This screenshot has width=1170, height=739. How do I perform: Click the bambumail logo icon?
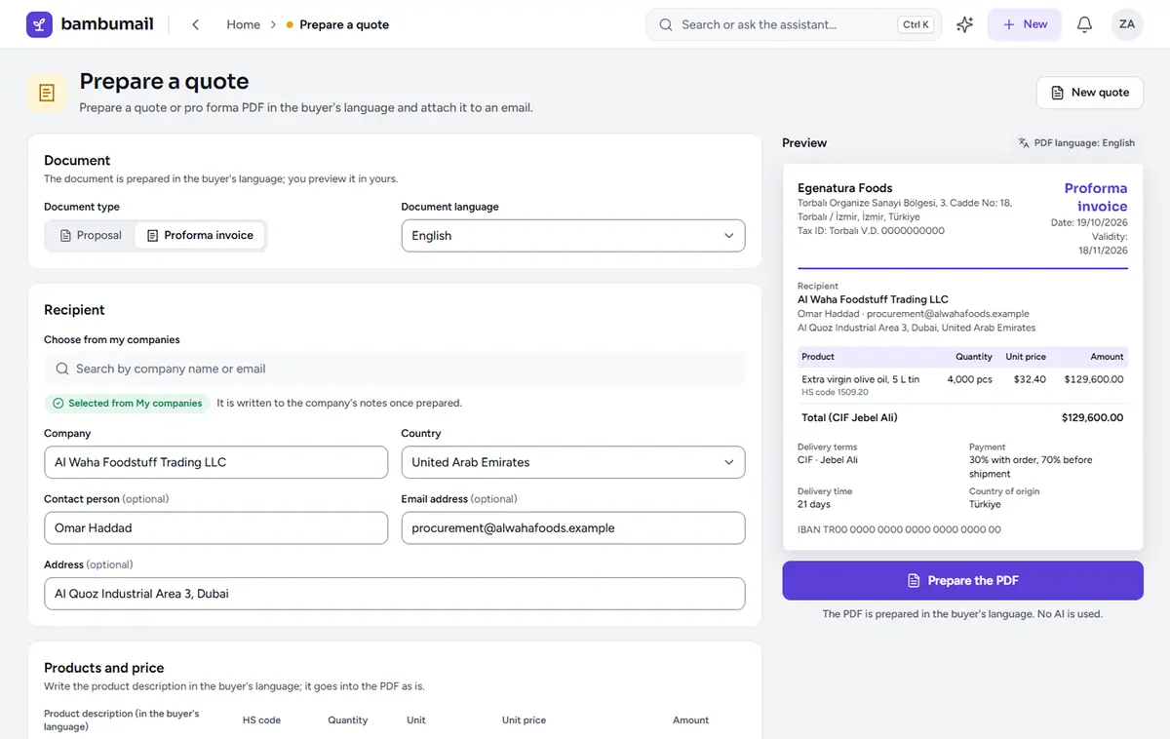pos(40,24)
